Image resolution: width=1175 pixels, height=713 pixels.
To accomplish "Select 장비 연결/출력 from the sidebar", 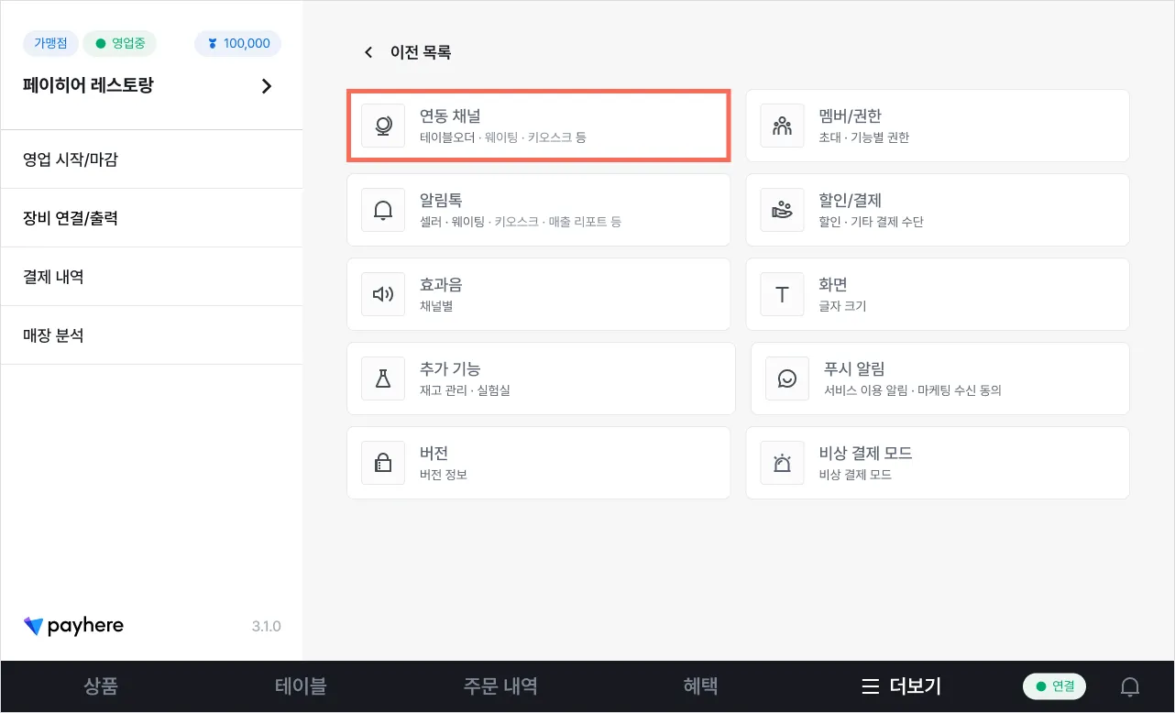I will tap(71, 218).
